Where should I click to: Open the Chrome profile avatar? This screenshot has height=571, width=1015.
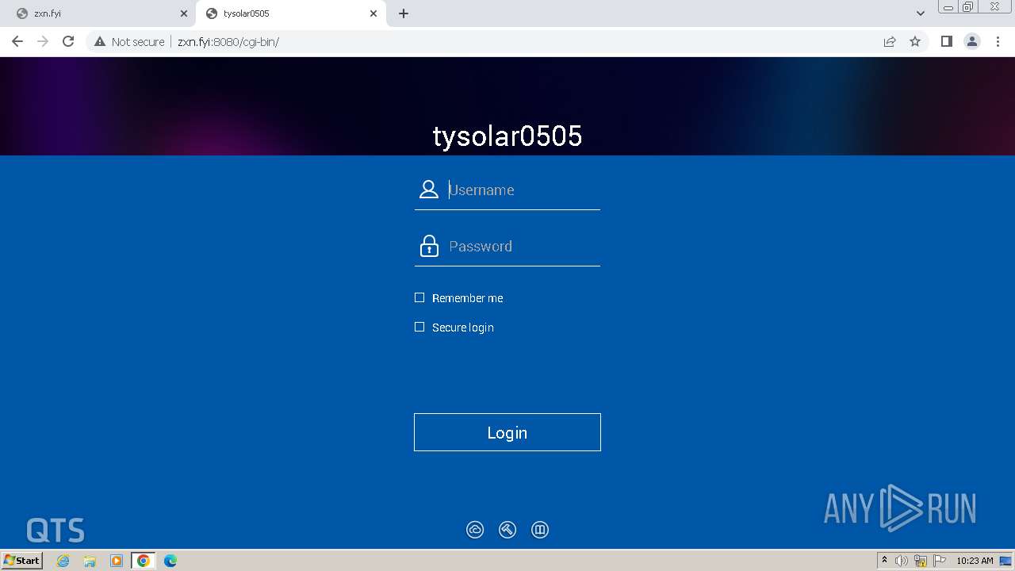(972, 41)
